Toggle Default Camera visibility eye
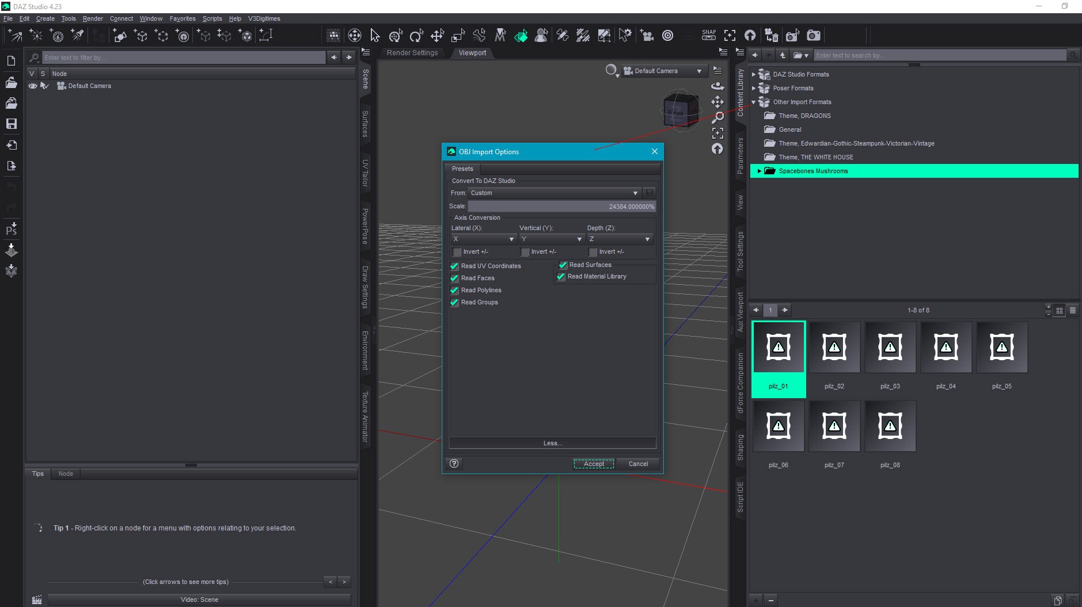 [x=33, y=86]
